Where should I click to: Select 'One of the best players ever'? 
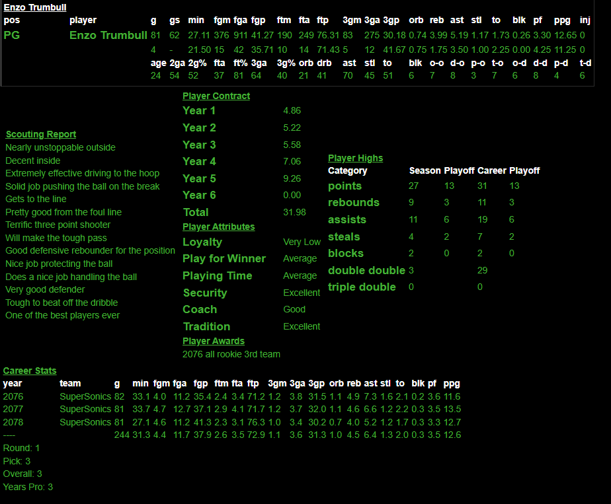point(62,315)
